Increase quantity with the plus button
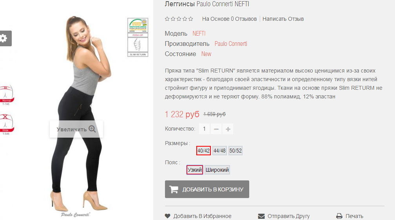The height and width of the screenshot is (220, 395). click(x=228, y=129)
